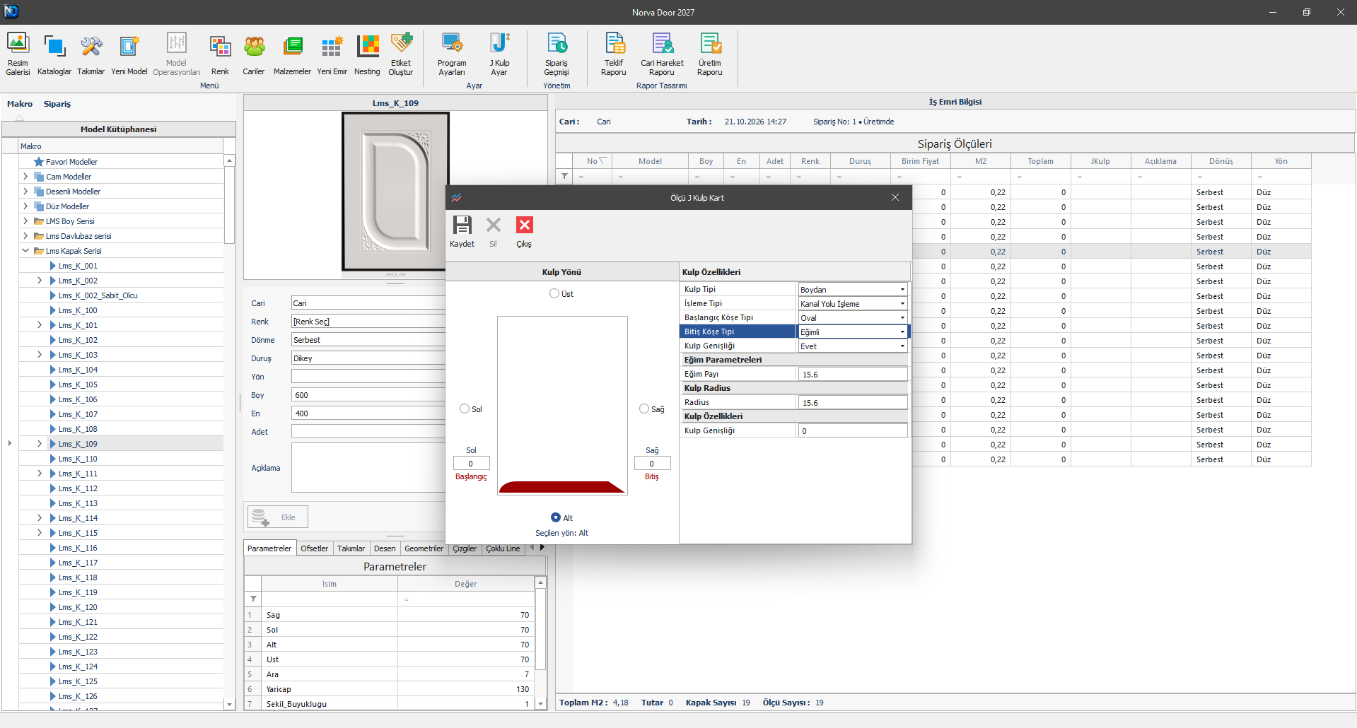Switch to the Ofsetler tab
This screenshot has width=1357, height=728.
point(314,548)
